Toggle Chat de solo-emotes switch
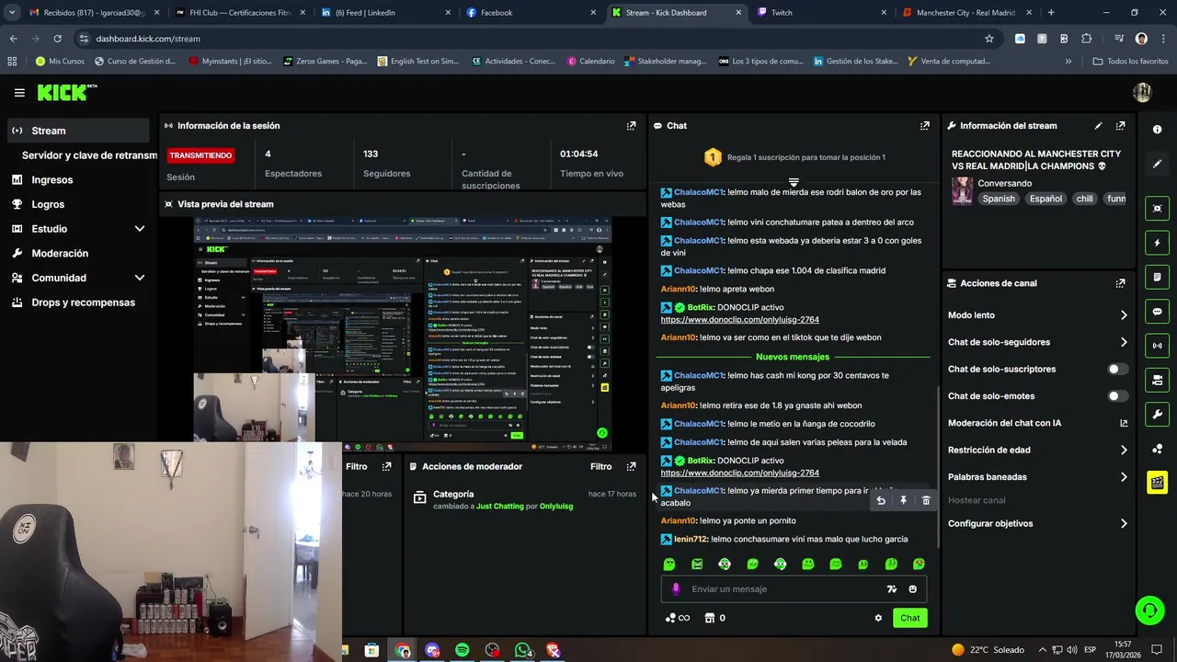 [1117, 396]
